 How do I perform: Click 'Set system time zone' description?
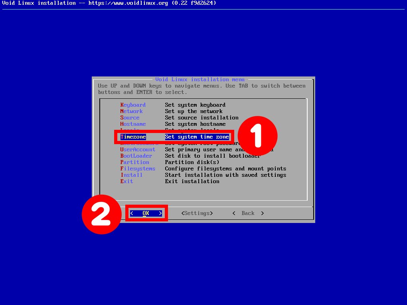pos(197,137)
